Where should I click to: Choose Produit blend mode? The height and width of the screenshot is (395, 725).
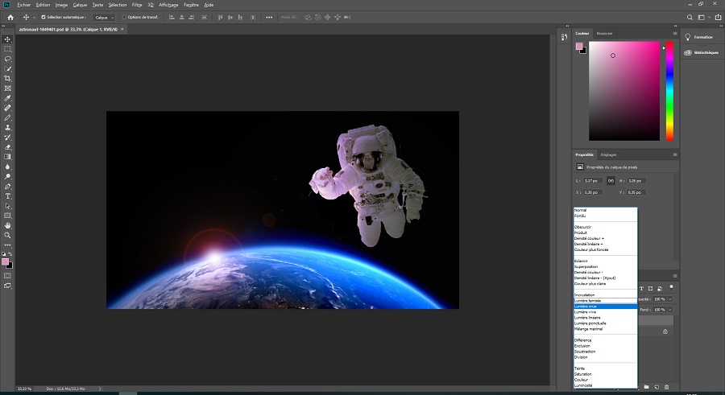tap(605, 232)
